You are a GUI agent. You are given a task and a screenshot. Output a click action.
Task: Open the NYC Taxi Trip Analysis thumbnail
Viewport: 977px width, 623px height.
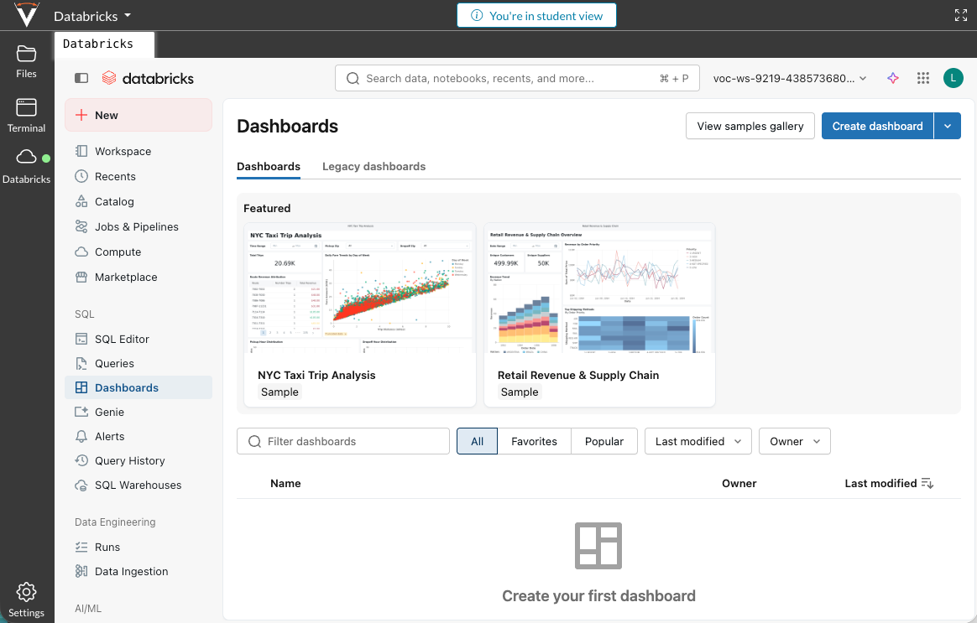359,289
